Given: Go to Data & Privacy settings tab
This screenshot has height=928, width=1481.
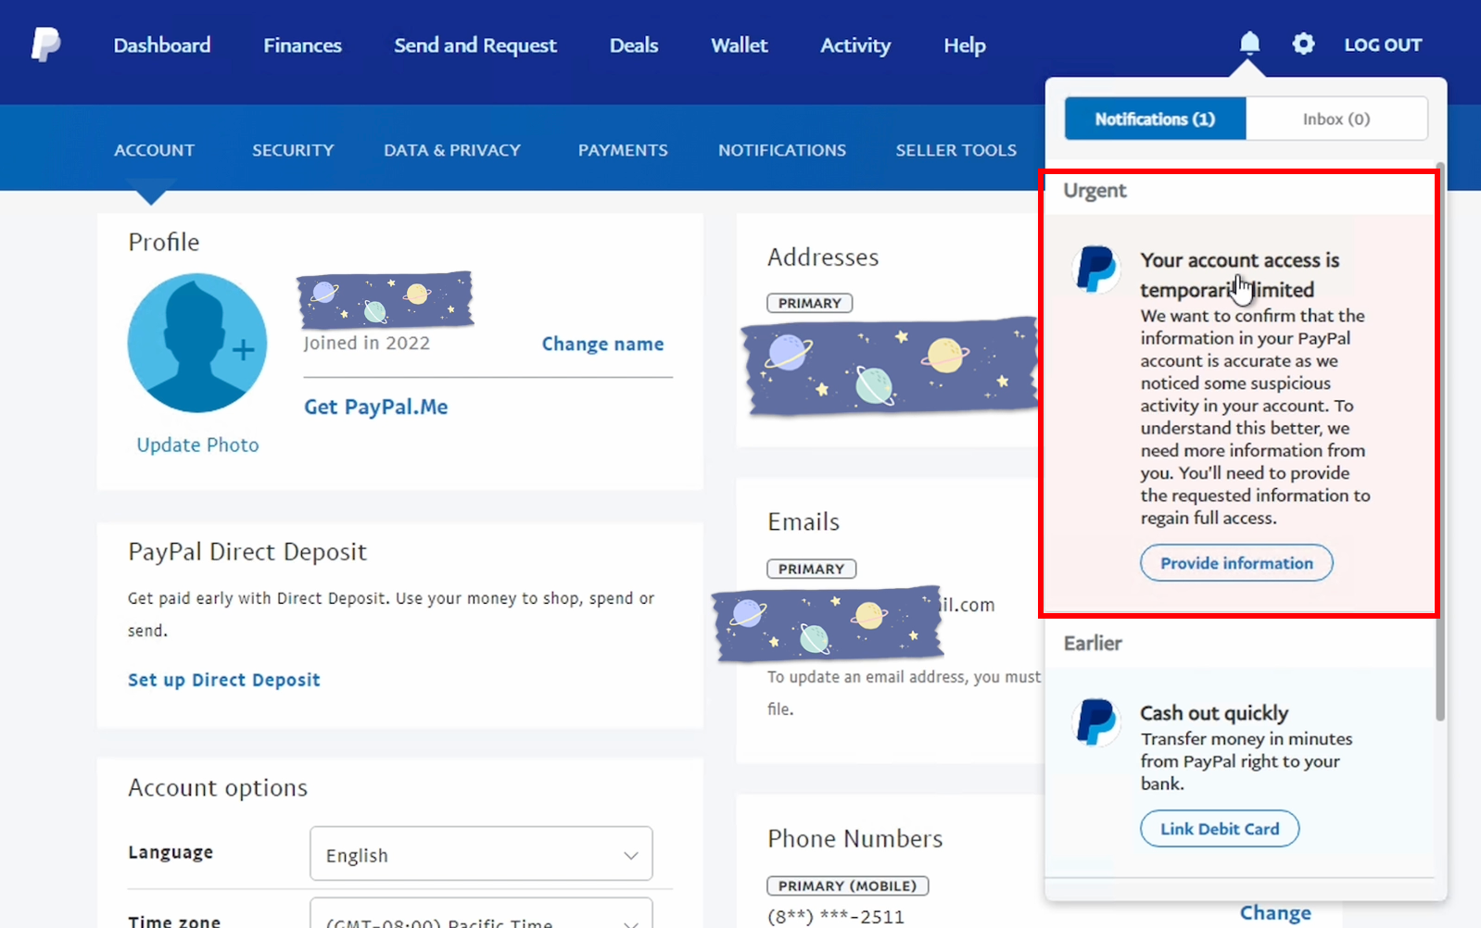Looking at the screenshot, I should pos(452,150).
